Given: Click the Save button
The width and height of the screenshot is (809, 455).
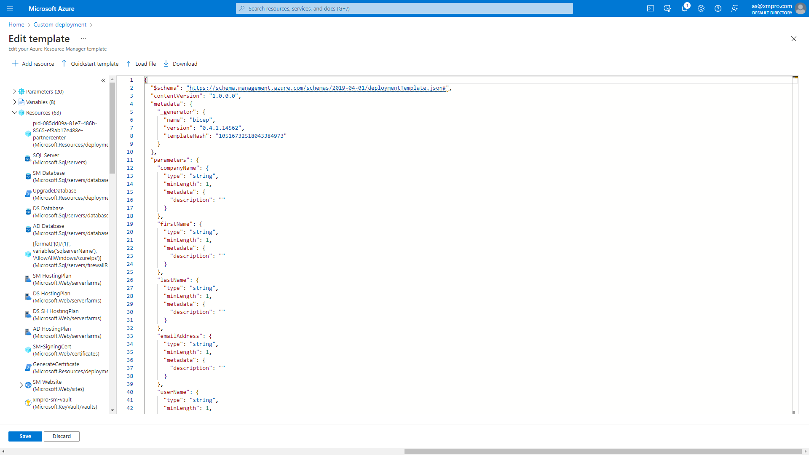Looking at the screenshot, I should [25, 436].
